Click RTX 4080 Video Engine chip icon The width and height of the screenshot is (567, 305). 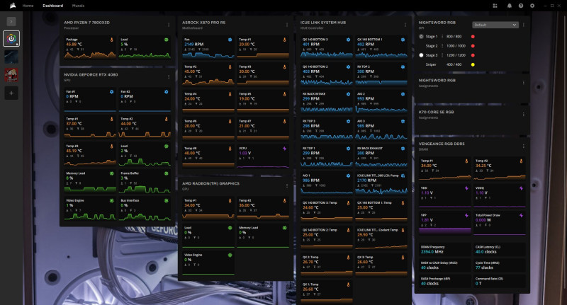click(111, 201)
